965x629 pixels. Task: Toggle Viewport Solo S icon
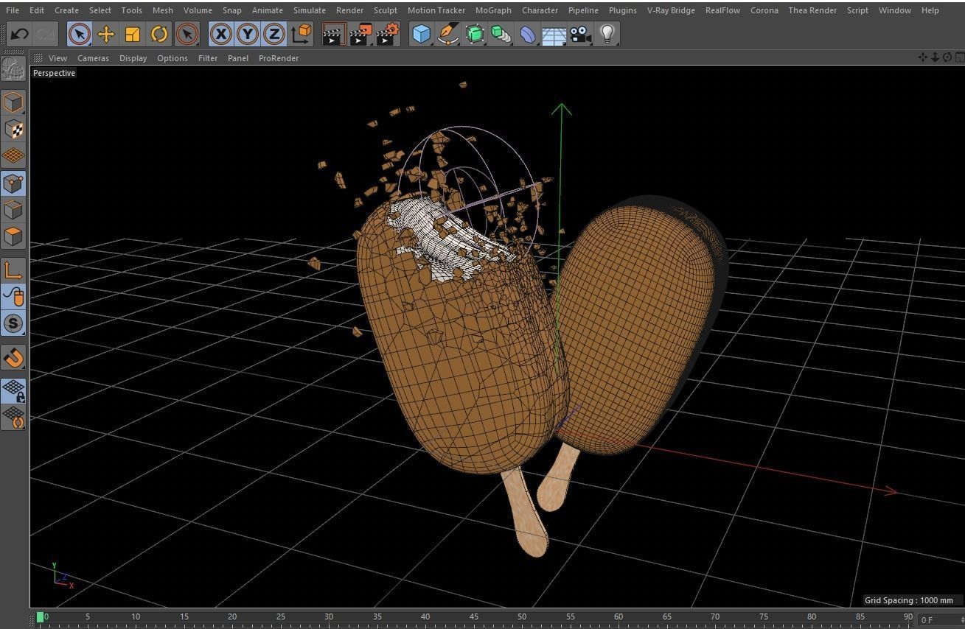coord(13,323)
